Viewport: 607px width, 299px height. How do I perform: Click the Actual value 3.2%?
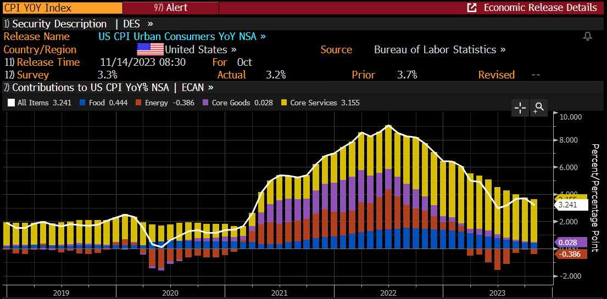tap(276, 75)
